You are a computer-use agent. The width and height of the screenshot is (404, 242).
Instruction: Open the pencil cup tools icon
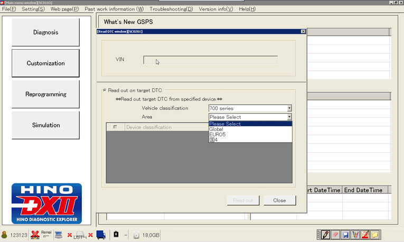point(355,235)
